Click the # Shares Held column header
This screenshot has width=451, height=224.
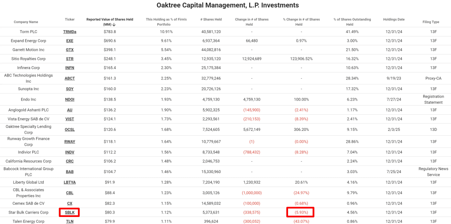click(x=211, y=19)
